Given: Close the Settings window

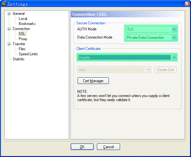Looking at the screenshot, I should [187, 4].
